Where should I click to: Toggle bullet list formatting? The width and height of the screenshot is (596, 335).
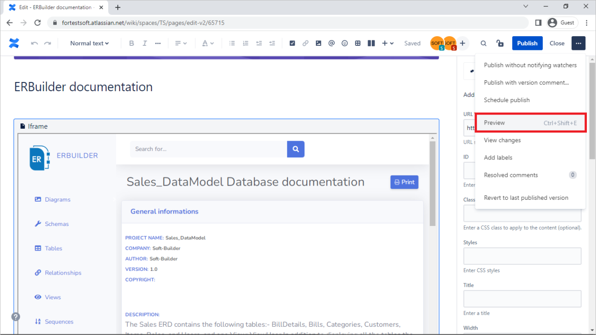click(x=232, y=43)
